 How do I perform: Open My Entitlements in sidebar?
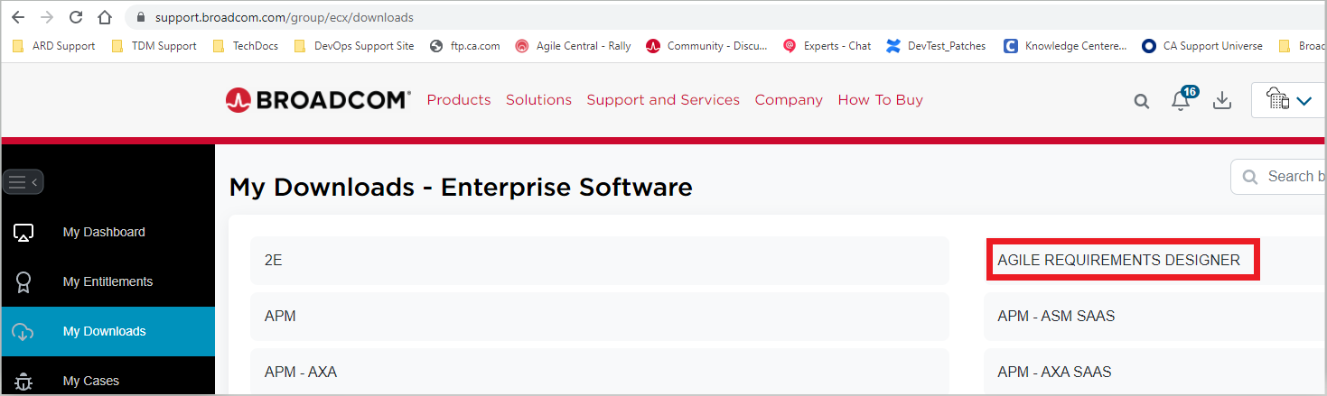[107, 281]
